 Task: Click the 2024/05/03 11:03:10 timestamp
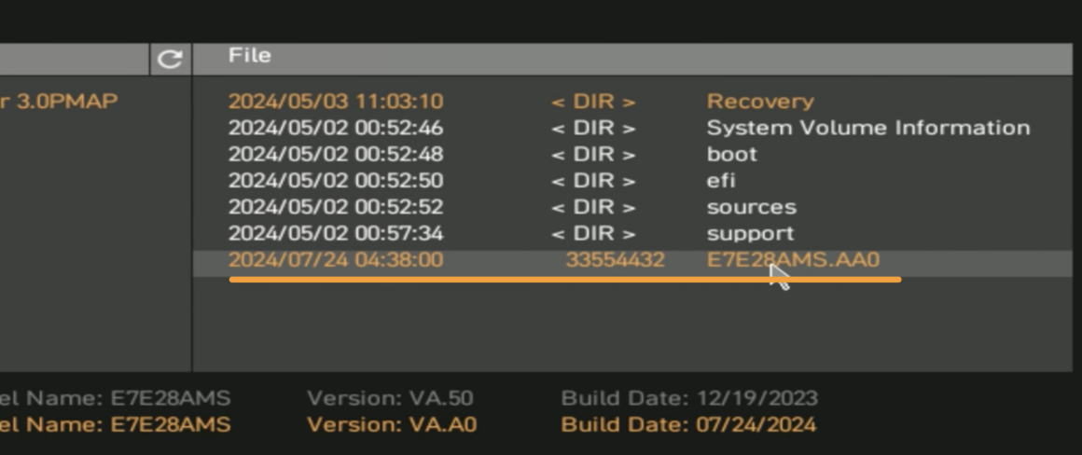[335, 102]
